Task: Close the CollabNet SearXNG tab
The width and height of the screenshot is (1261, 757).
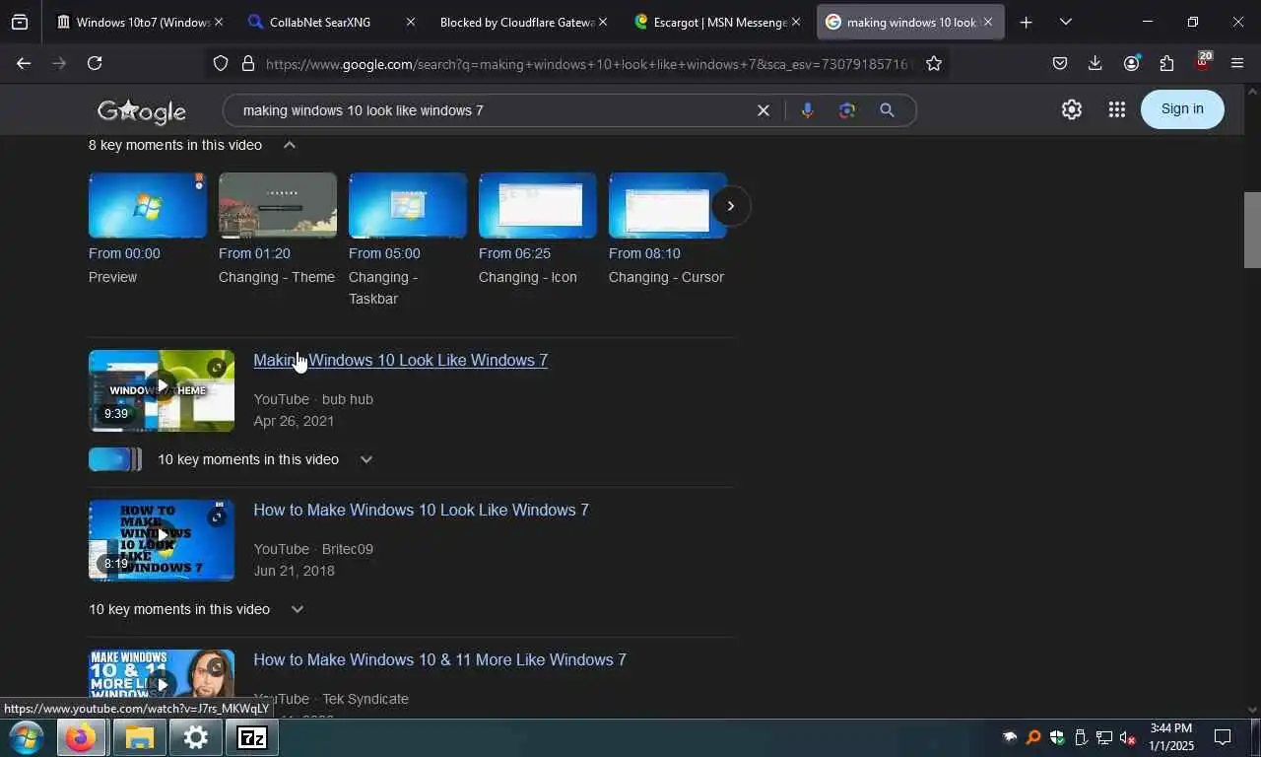Action: pos(410,22)
